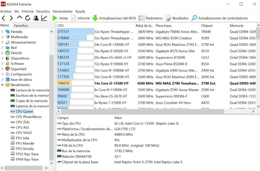Click the 275137 score bar
Viewport: 260px width, 171px height.
75,31
